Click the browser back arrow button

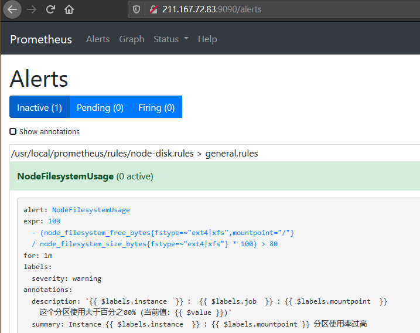click(12, 9)
